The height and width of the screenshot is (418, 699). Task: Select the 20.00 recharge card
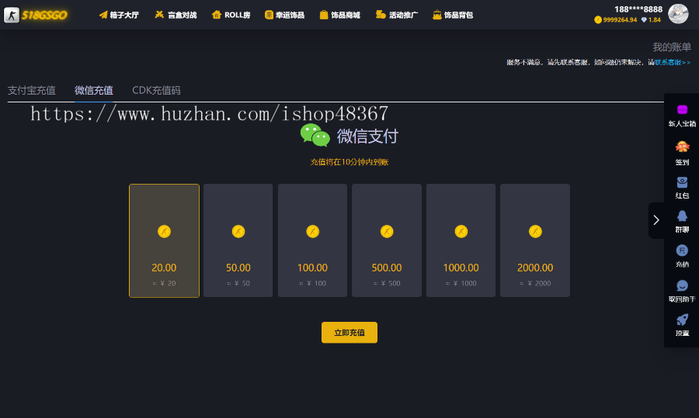pos(164,240)
